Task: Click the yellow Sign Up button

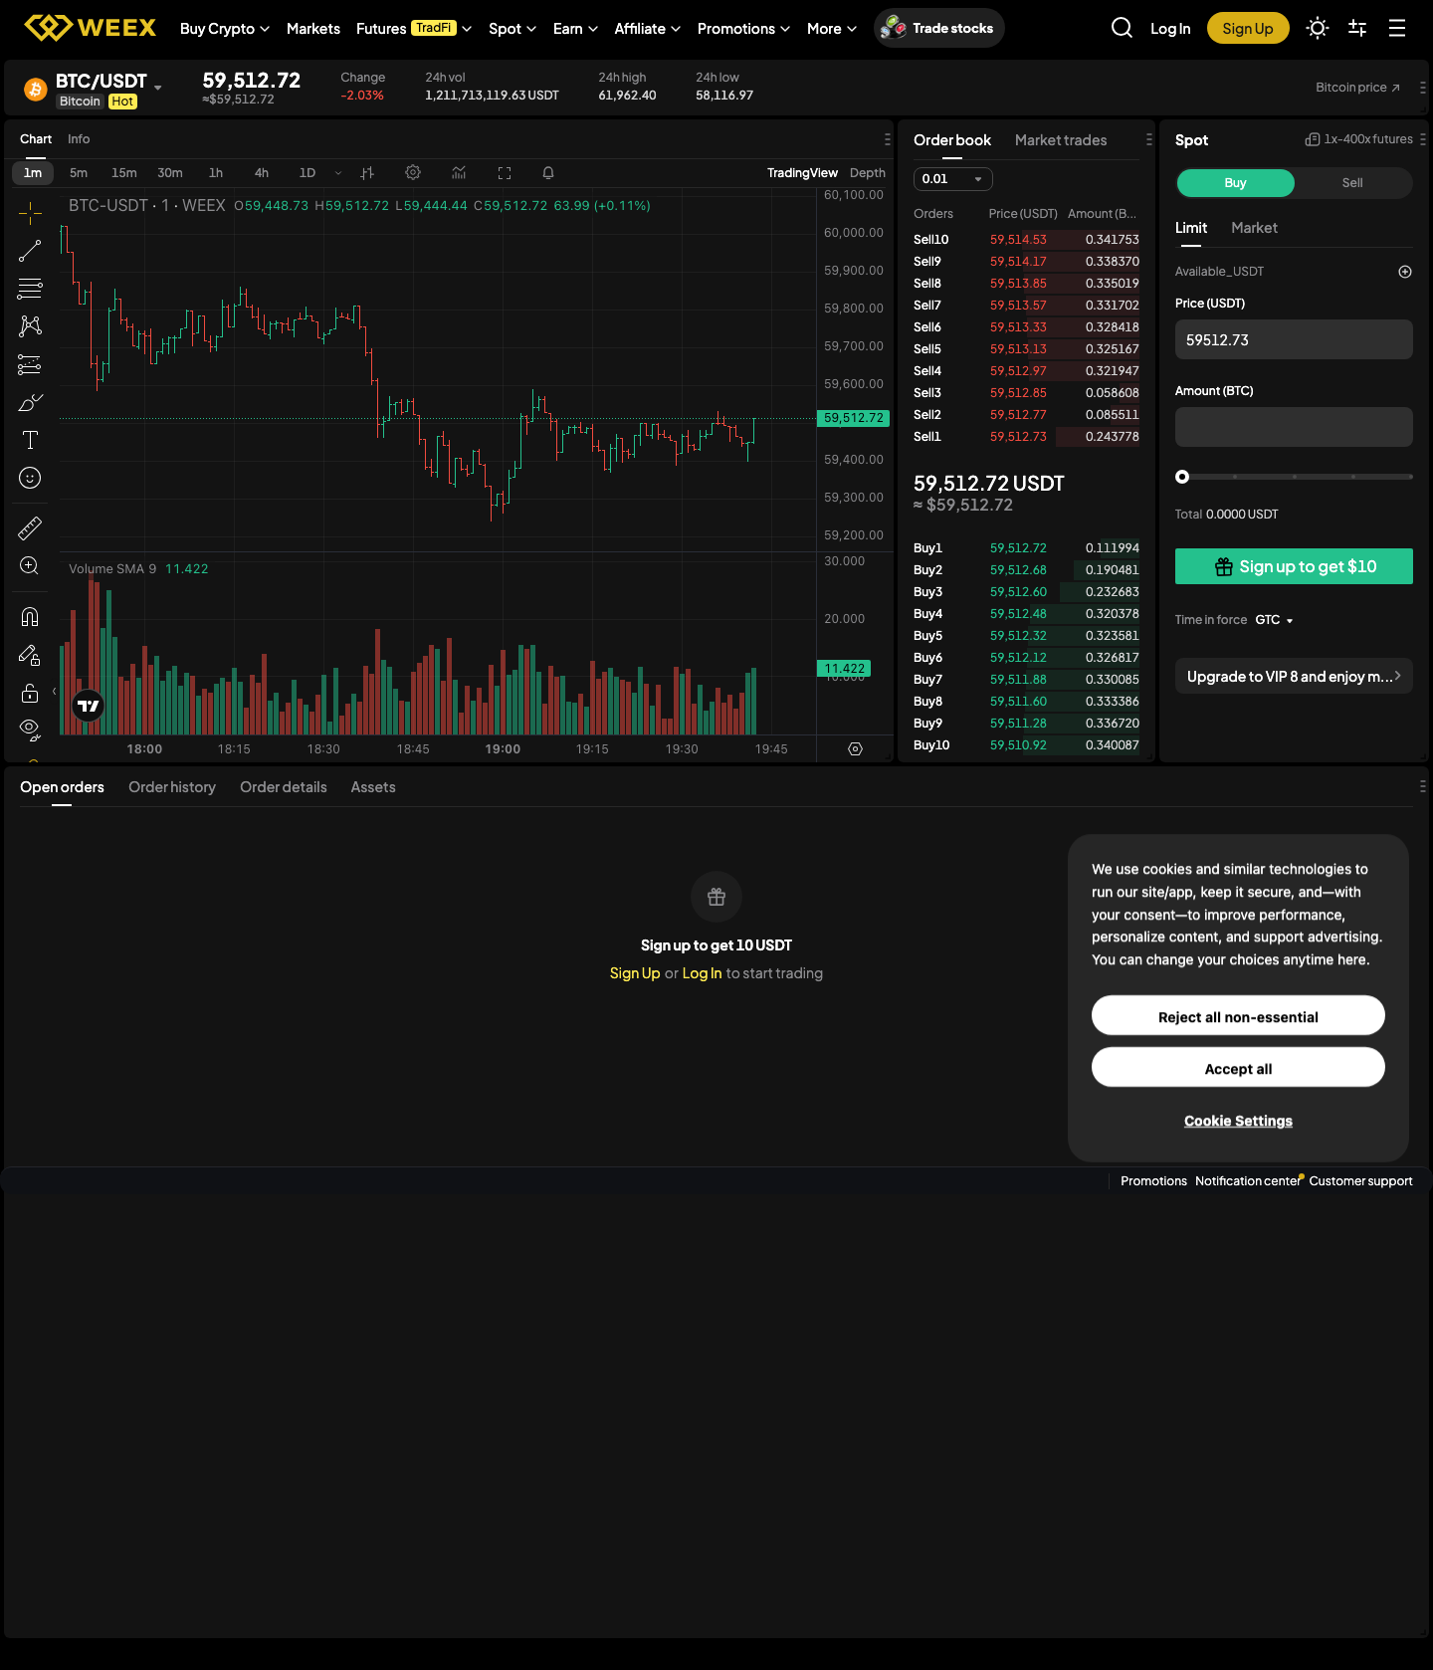Action: click(1248, 28)
